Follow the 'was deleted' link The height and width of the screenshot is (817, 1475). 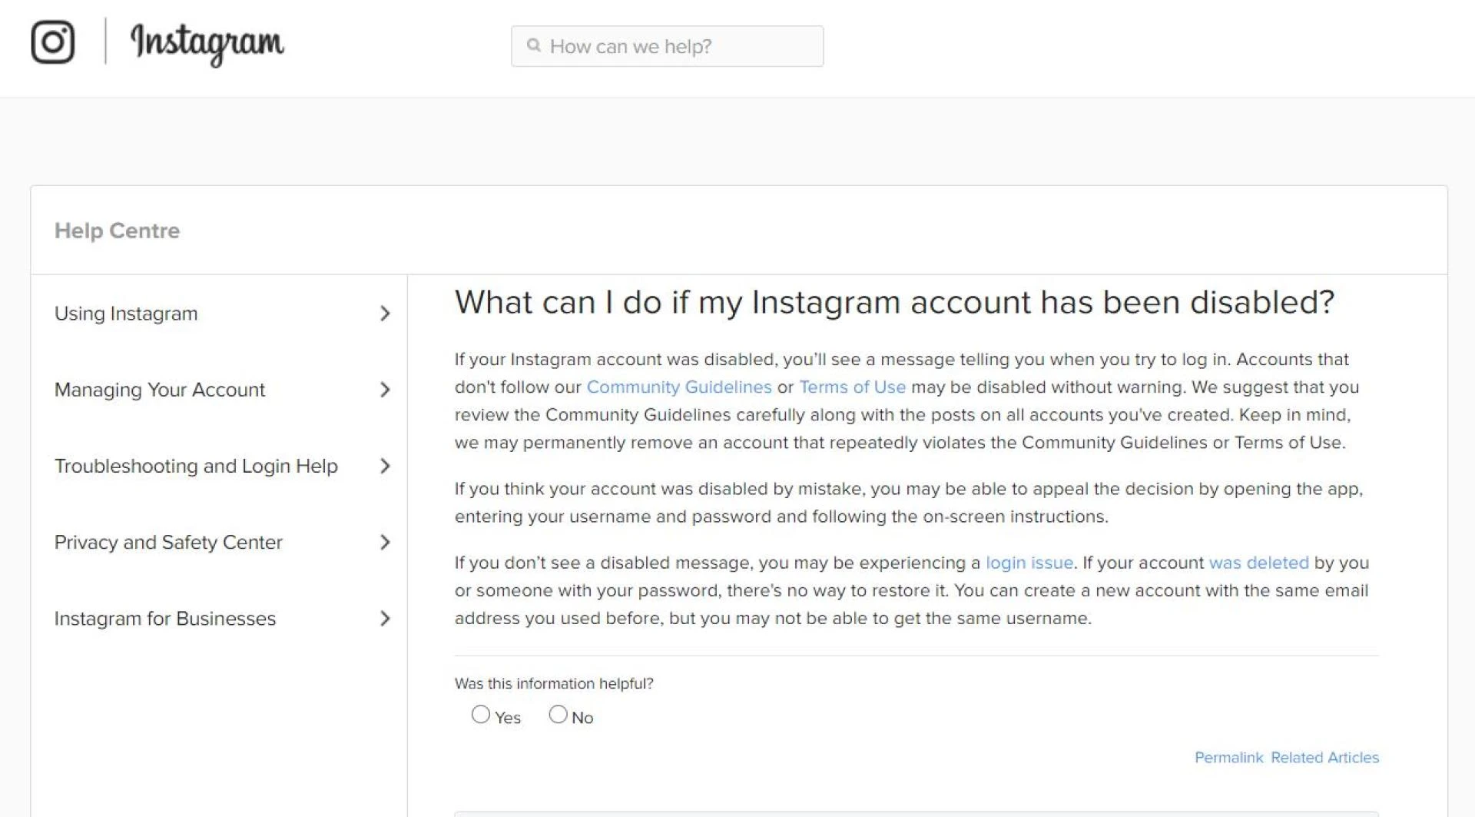[1258, 563]
